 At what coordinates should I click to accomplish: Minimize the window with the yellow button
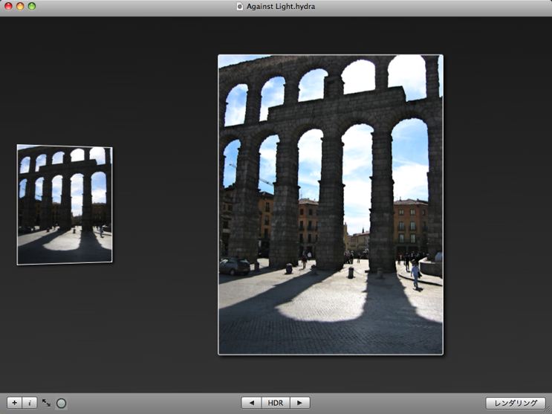pos(20,7)
